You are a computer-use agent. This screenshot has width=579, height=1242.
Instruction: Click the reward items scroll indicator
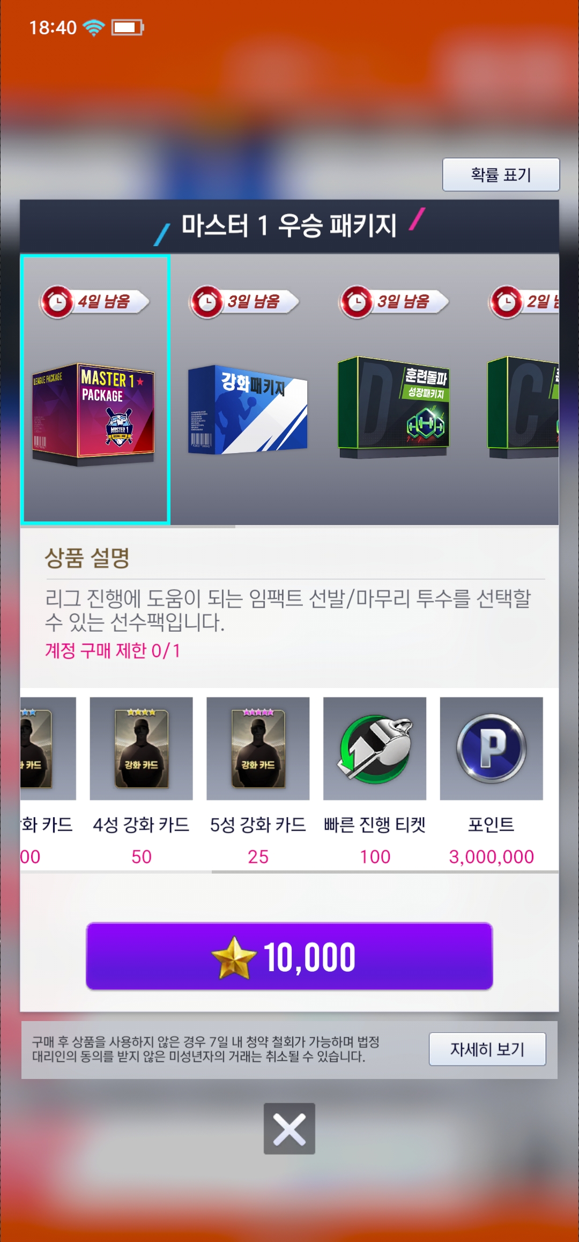click(385, 872)
